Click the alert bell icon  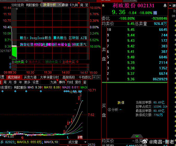point(165,5)
